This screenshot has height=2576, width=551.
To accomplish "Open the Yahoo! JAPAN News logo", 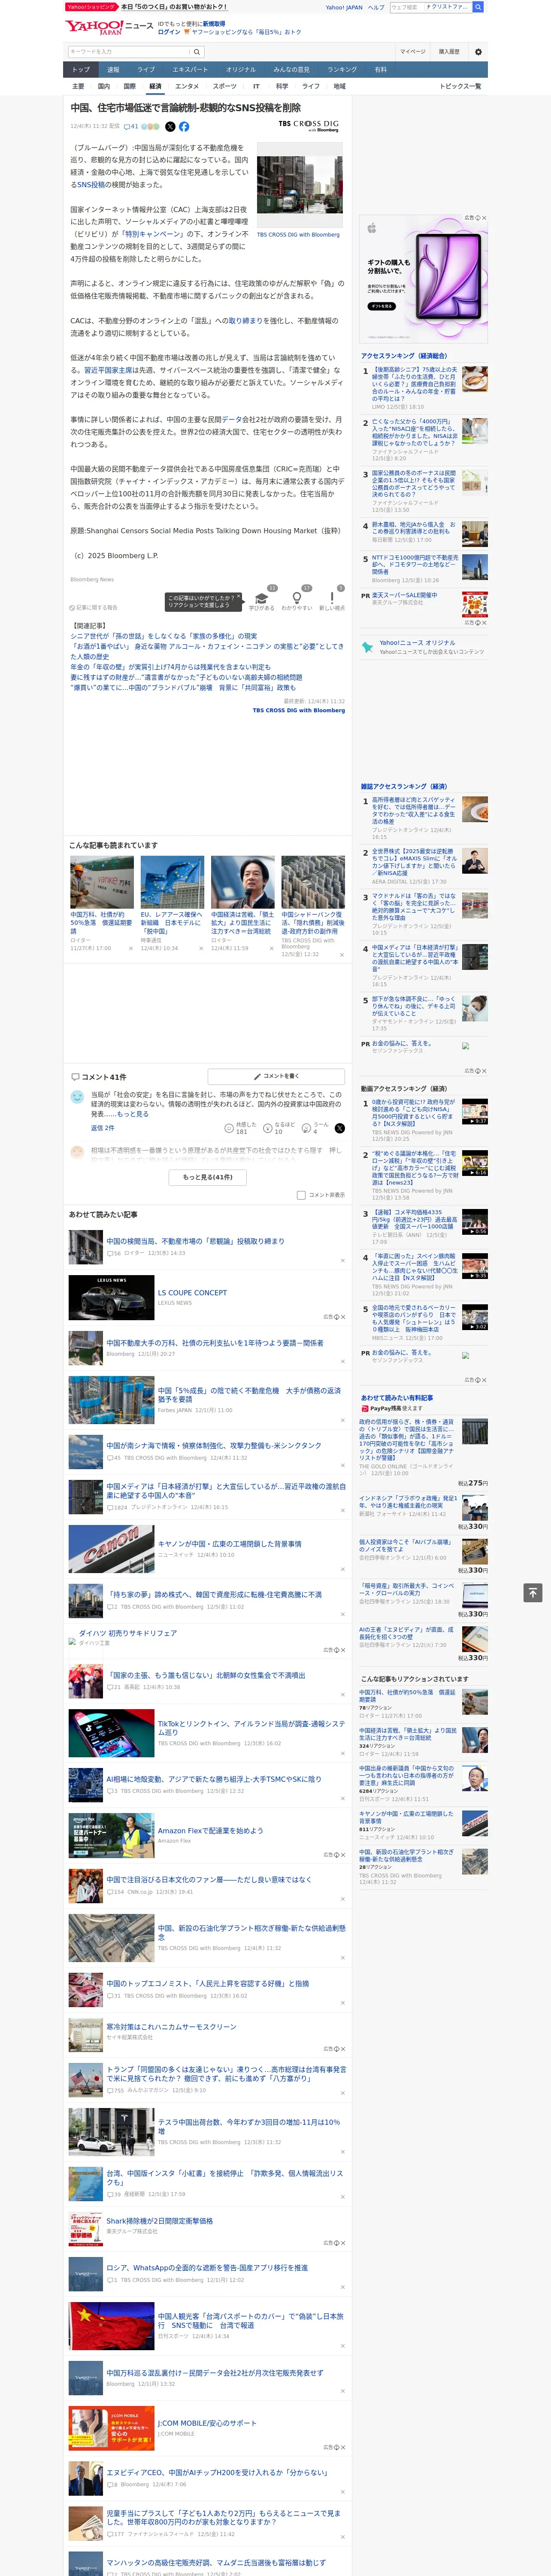I will (x=109, y=27).
